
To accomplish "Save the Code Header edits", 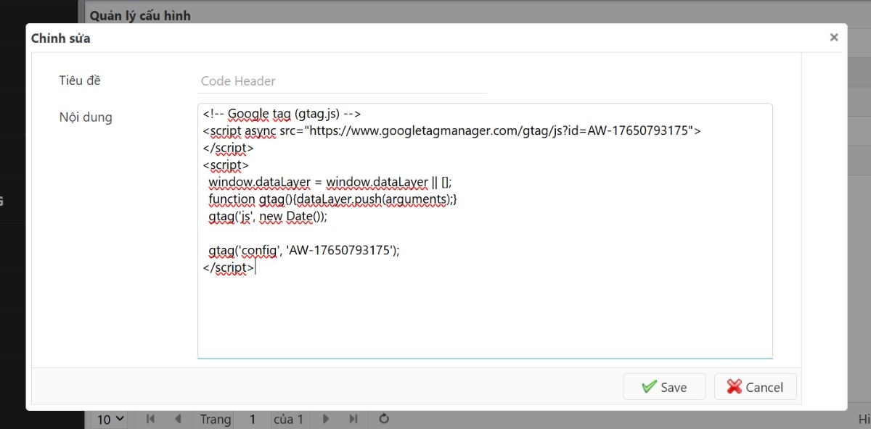I will [664, 387].
